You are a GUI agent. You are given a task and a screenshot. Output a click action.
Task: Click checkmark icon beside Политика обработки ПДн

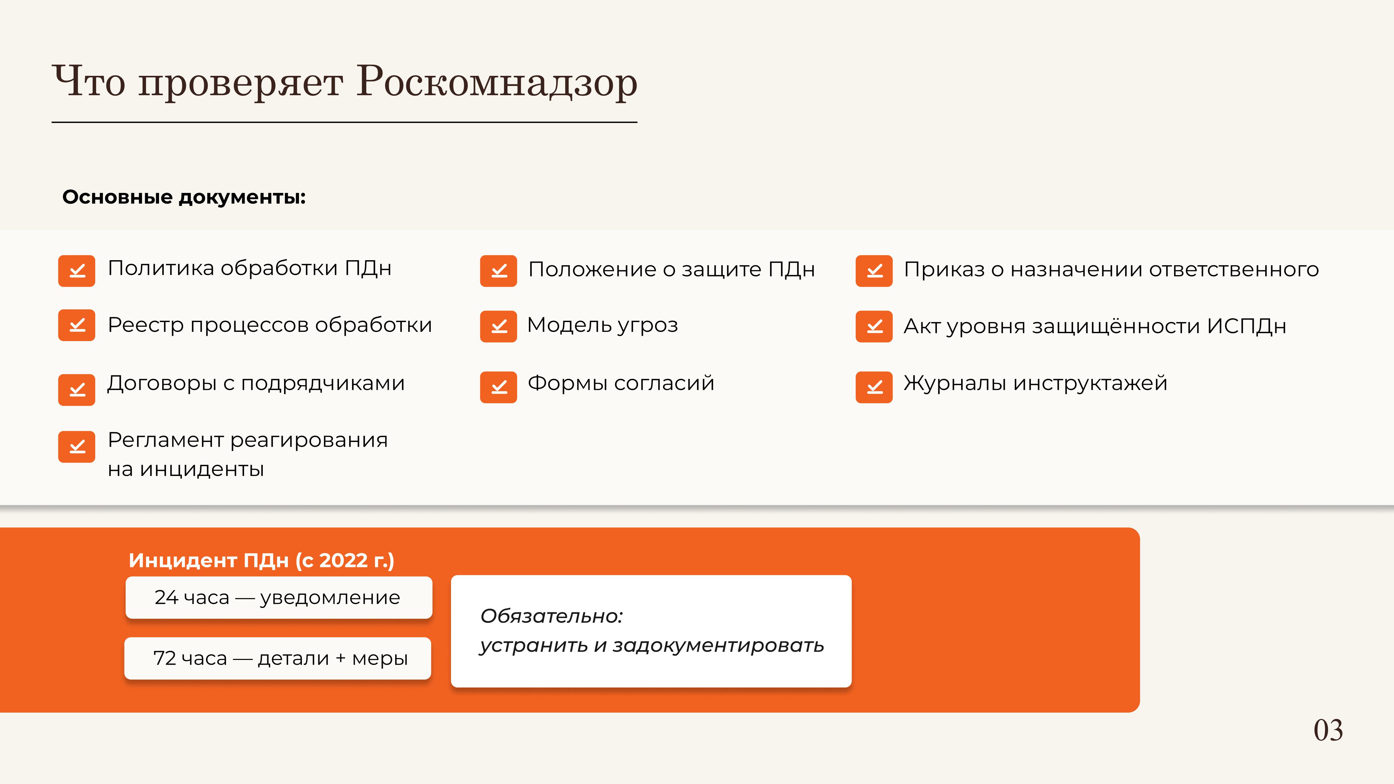(x=76, y=271)
